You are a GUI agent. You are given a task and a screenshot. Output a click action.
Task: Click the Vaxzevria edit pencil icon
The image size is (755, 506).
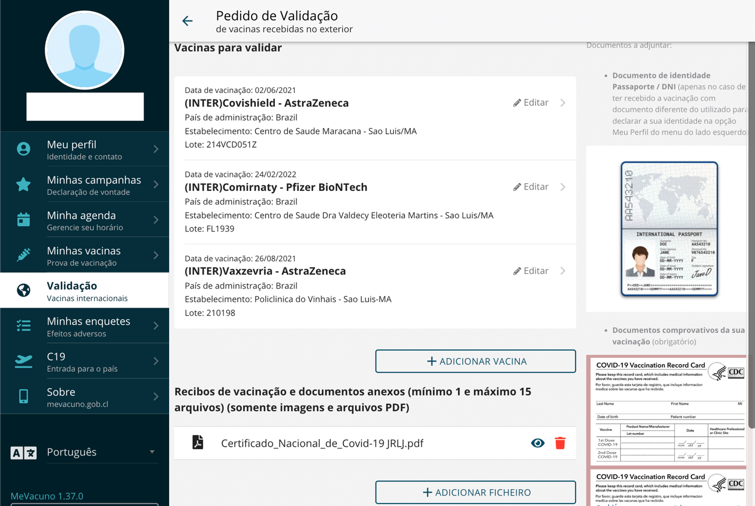pos(517,271)
